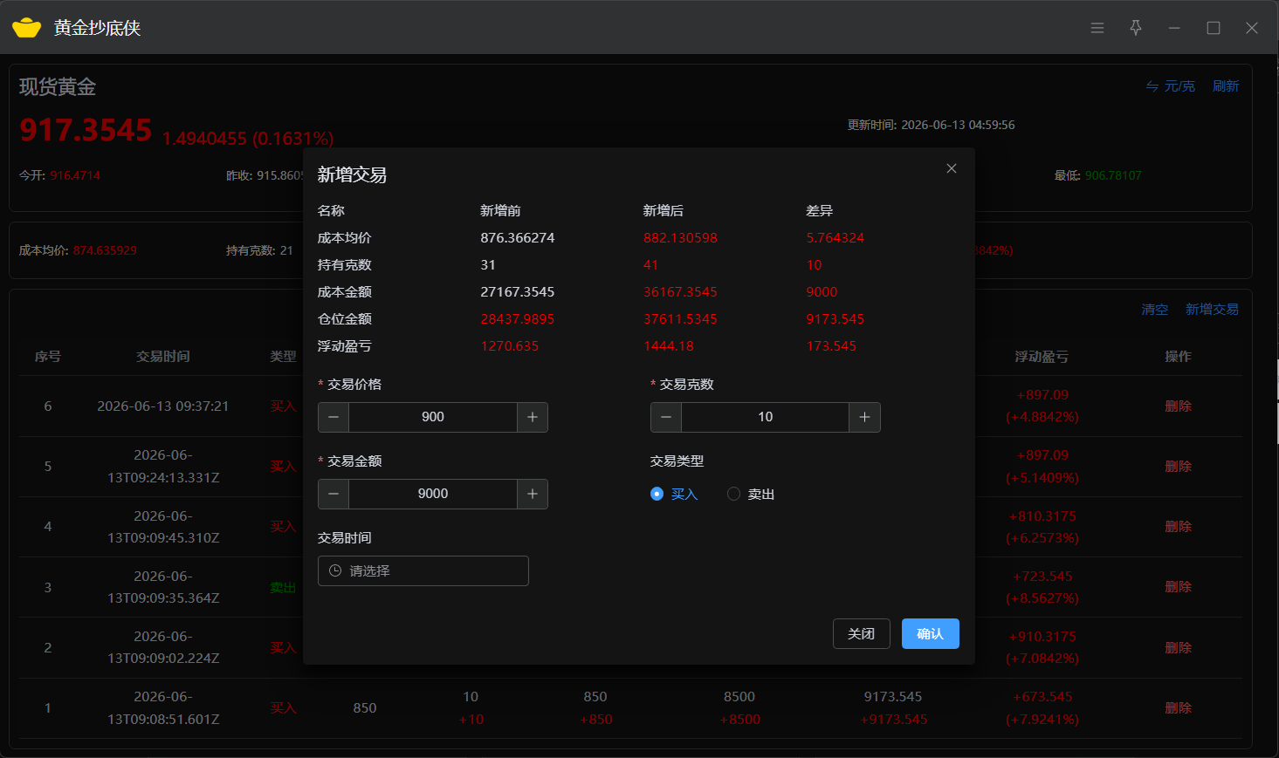Click the 1444.18 floating profit value
The width and height of the screenshot is (1279, 758).
pyautogui.click(x=669, y=346)
